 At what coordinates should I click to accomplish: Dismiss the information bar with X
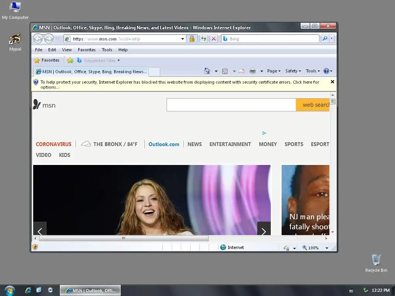coord(332,82)
